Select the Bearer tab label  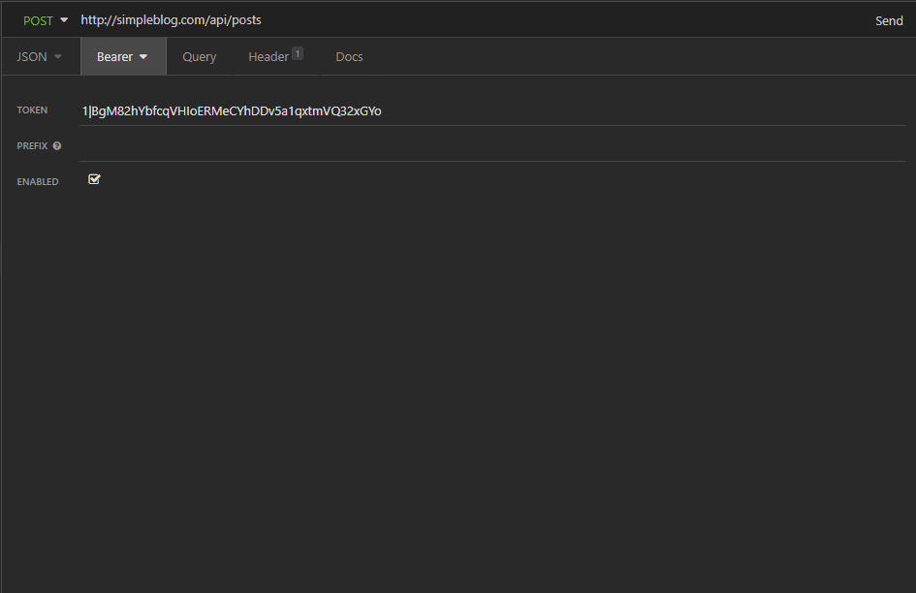114,56
